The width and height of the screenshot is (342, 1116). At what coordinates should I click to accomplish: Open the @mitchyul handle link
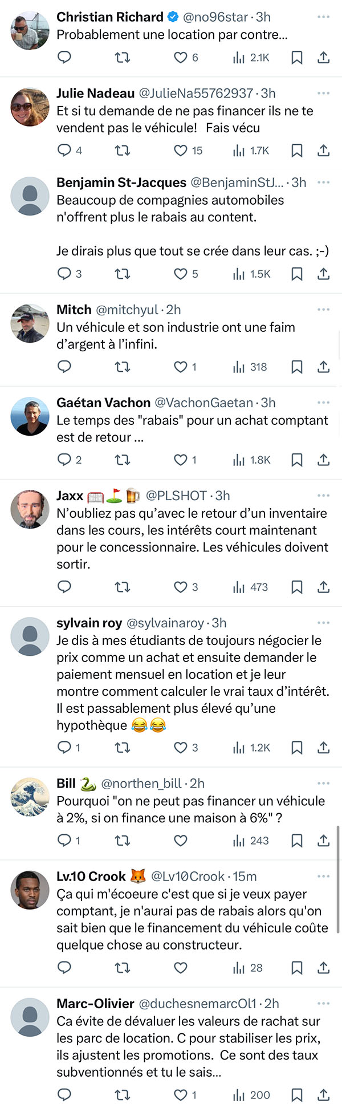(x=127, y=310)
